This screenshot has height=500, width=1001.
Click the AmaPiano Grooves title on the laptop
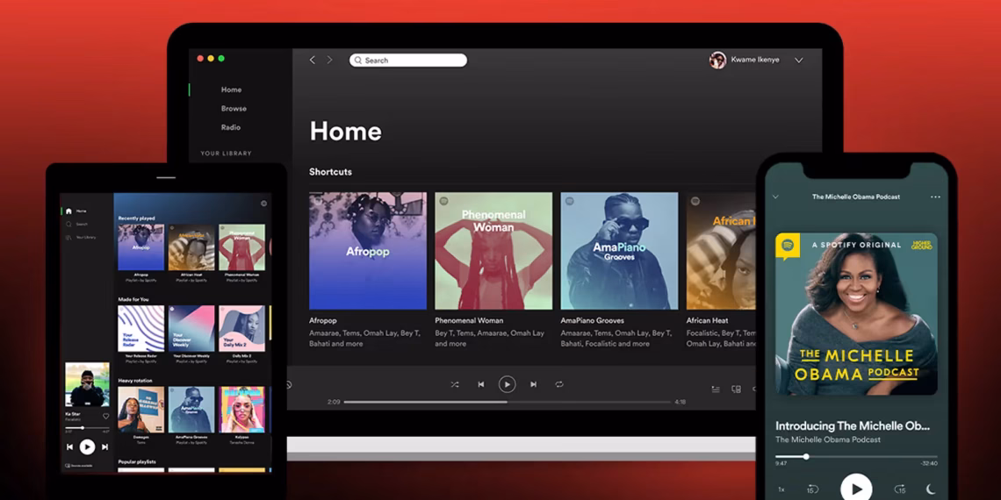coord(593,321)
